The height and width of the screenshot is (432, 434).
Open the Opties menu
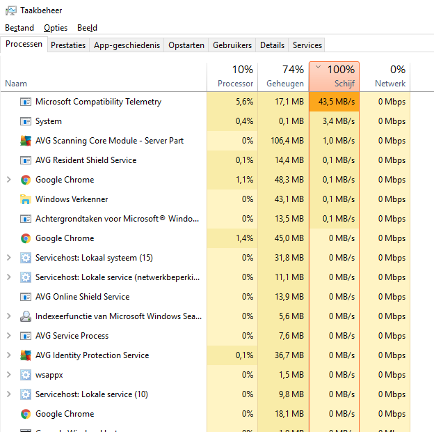click(56, 28)
